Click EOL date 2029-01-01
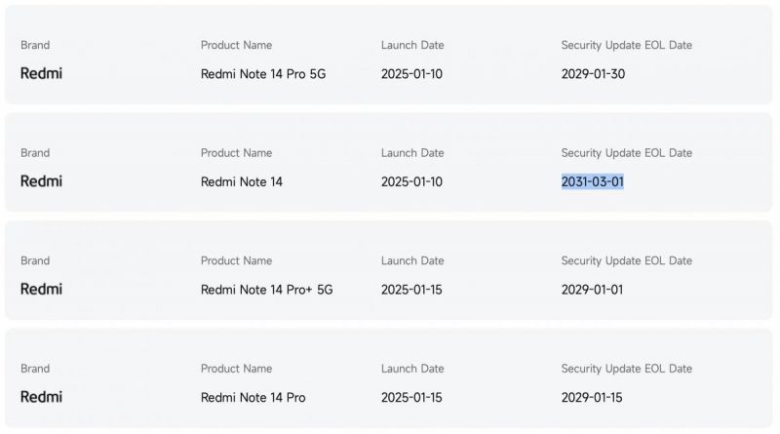This screenshot has width=780, height=434. pos(592,290)
